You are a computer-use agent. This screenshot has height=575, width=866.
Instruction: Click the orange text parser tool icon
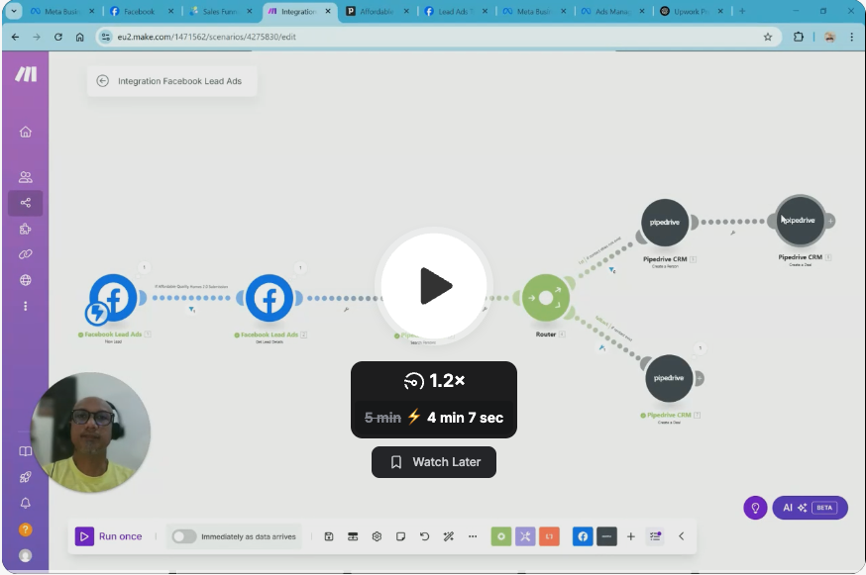point(549,536)
